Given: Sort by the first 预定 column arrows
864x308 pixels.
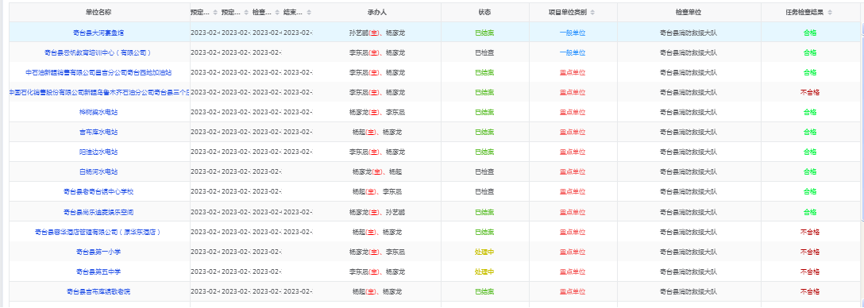Looking at the screenshot, I should [x=215, y=12].
